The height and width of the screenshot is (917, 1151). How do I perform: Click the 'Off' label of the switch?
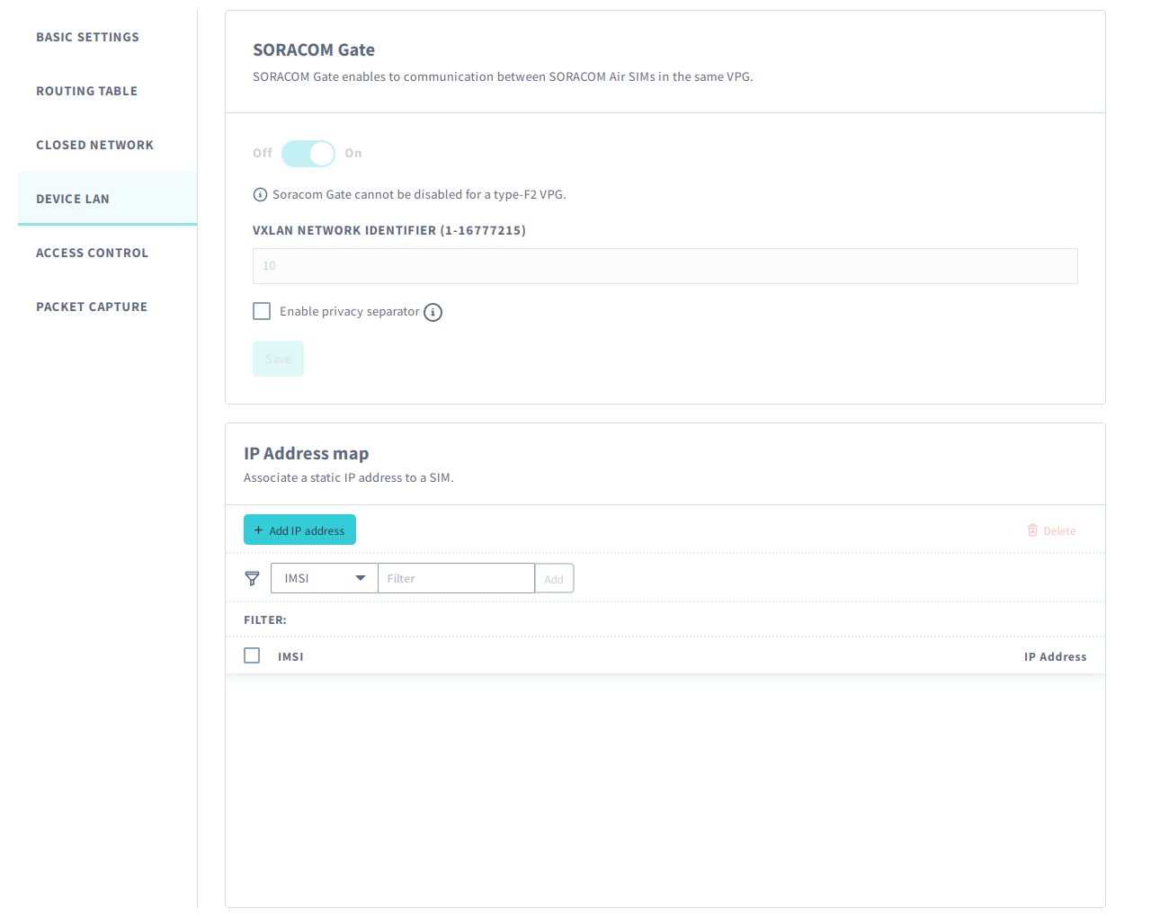point(263,154)
